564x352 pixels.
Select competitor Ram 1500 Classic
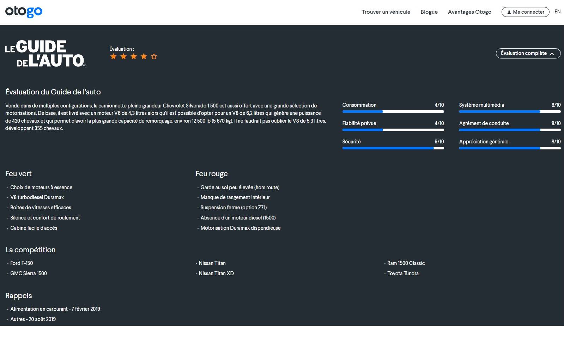click(x=406, y=263)
